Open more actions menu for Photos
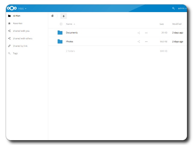 (146, 42)
